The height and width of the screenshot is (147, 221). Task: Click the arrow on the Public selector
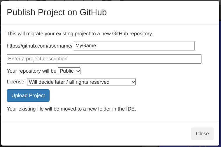pos(78,71)
